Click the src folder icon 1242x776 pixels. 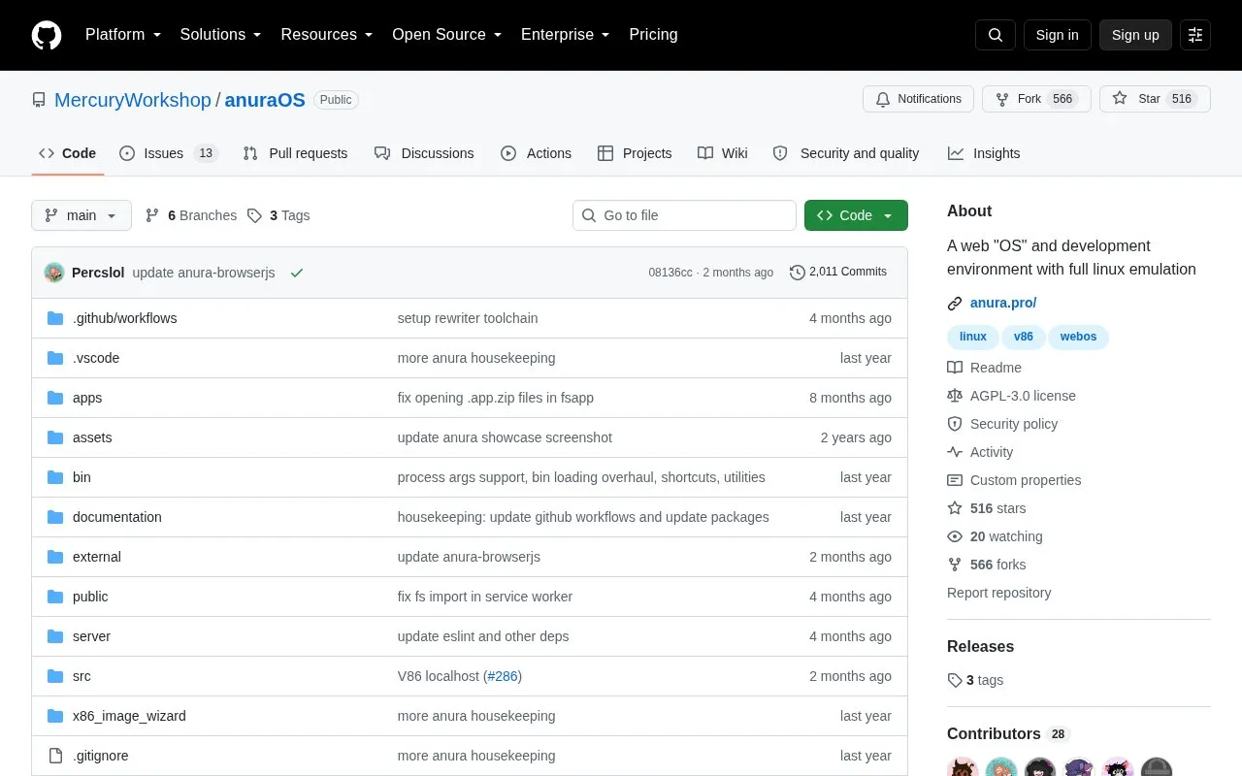55,676
